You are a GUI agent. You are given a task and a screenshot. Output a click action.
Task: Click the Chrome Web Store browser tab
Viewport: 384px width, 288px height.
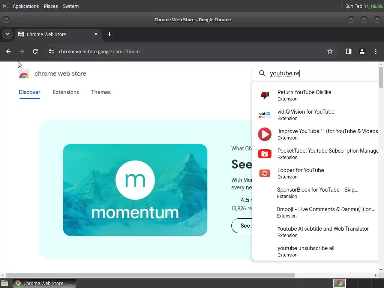58,34
